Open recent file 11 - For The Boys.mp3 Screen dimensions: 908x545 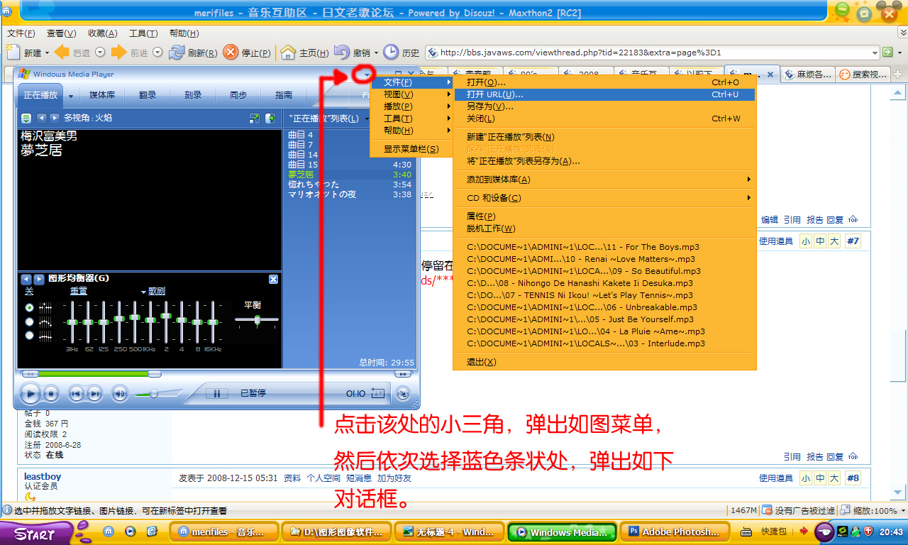[604, 247]
